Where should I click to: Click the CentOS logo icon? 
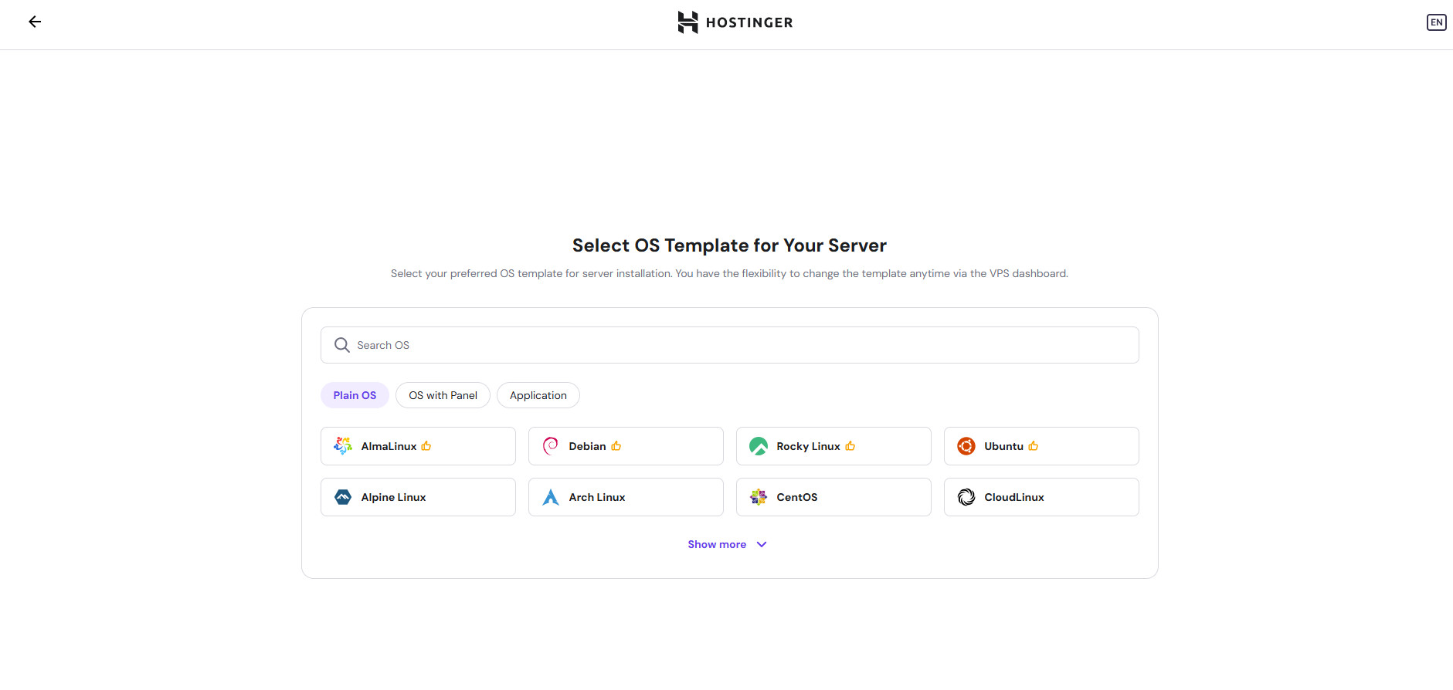point(759,497)
